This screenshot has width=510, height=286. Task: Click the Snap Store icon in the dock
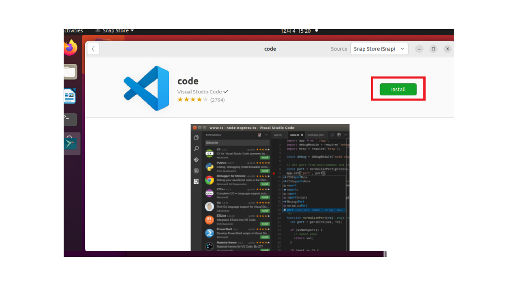coord(70,144)
